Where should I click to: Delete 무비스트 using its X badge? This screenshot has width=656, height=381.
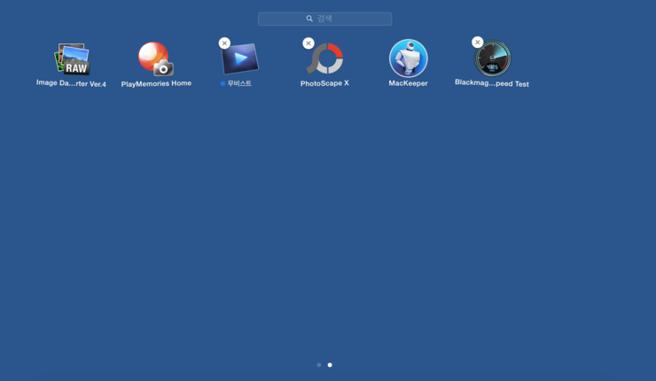coord(224,43)
